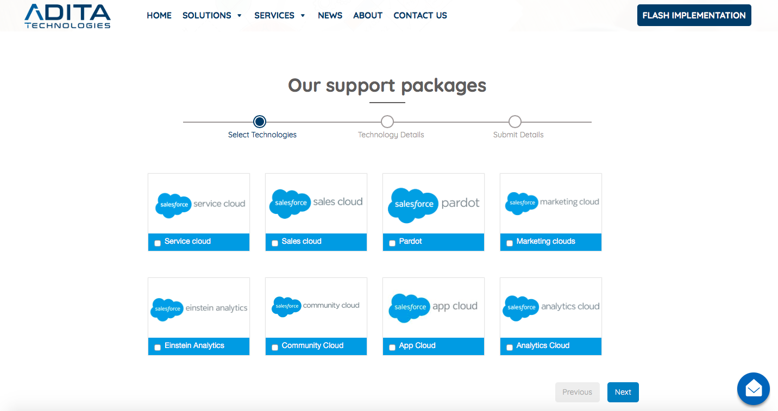This screenshot has width=778, height=411.
Task: Check the App Cloud checkbox
Action: tap(392, 347)
